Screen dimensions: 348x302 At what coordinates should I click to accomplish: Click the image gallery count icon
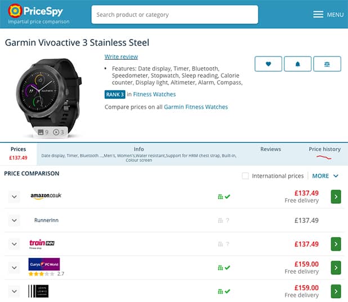tap(43, 132)
